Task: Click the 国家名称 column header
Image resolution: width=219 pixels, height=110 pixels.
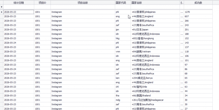Action: 155,3
